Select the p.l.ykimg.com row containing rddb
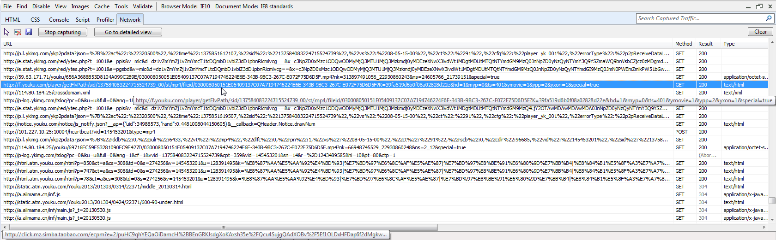776x240 pixels. pos(384,140)
